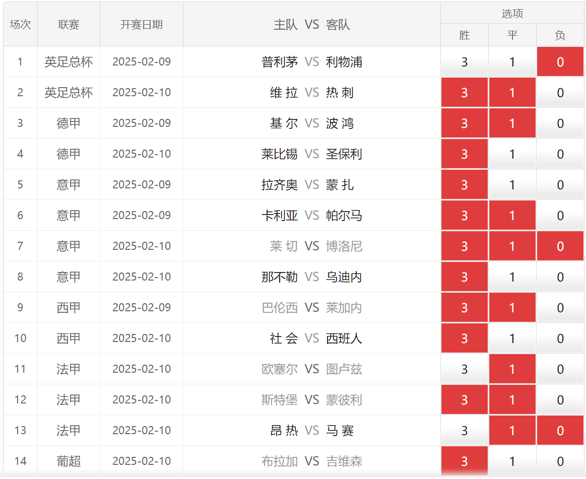Image resolution: width=586 pixels, height=479 pixels.
Task: Click team name 那不勒
Action: 280,277
